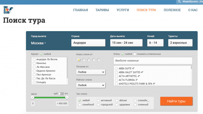Image resolution: width=203 pixels, height=114 pixels.
Task: Check the deluxe hotel type
Action: [117, 101]
